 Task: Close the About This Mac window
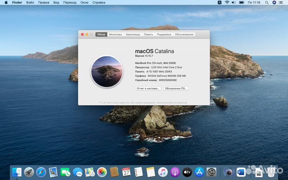(x=82, y=34)
